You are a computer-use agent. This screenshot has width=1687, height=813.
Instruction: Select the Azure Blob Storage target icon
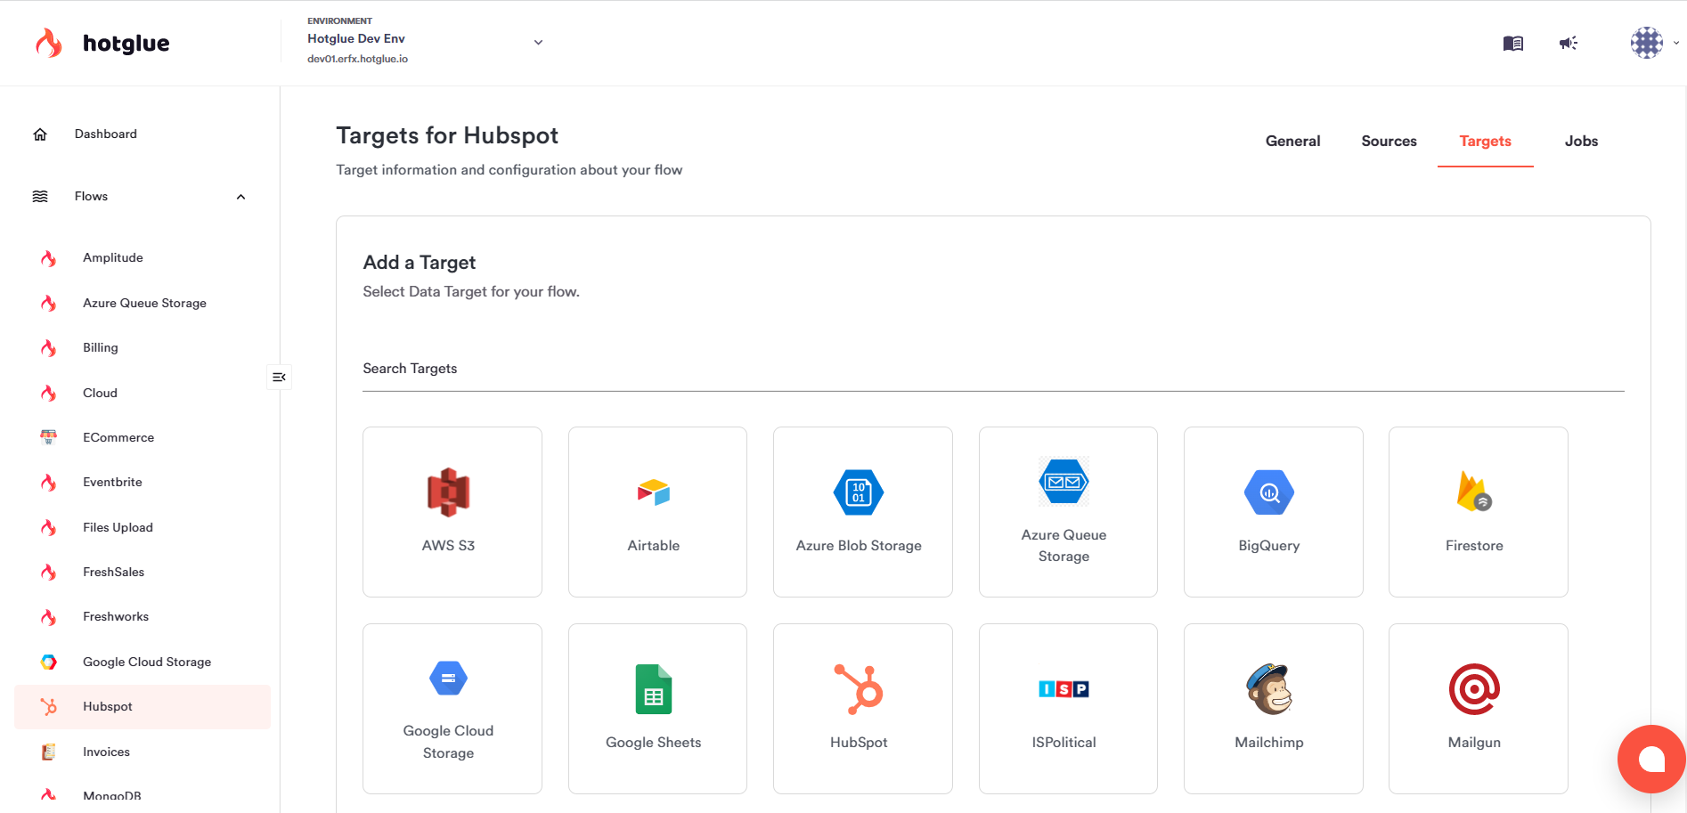tap(859, 492)
